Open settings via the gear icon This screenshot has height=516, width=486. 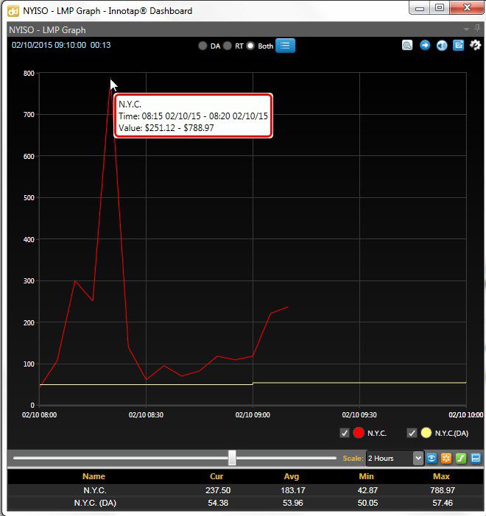pos(475,46)
